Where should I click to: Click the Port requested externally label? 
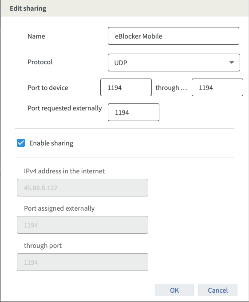[65, 108]
